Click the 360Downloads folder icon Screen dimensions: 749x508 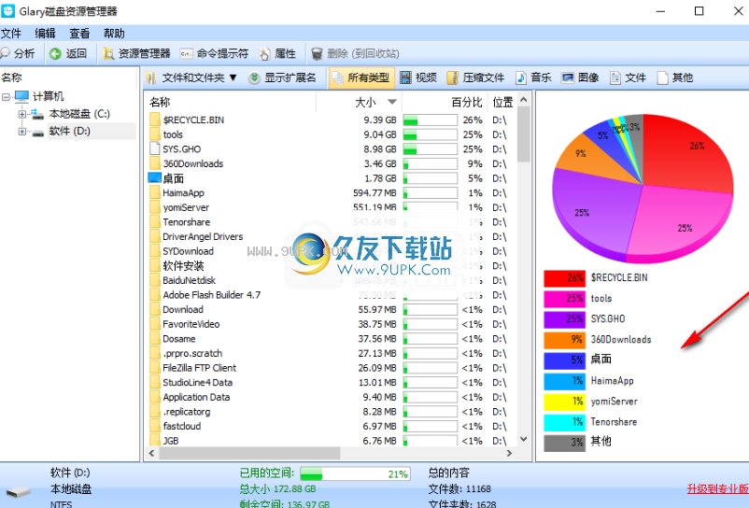click(155, 163)
